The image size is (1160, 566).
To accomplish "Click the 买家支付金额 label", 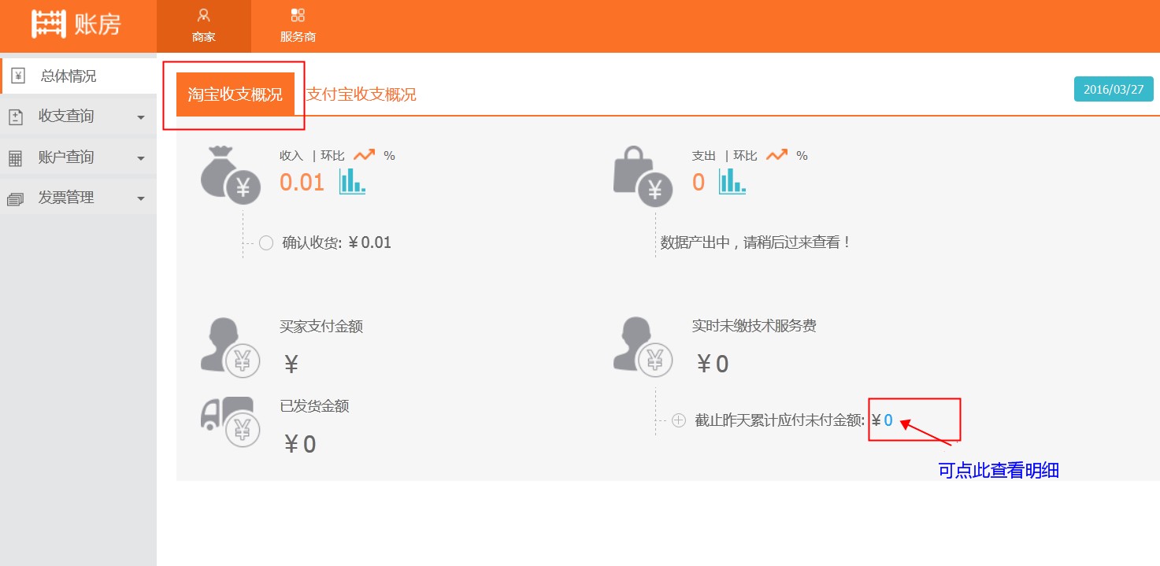I will click(321, 326).
